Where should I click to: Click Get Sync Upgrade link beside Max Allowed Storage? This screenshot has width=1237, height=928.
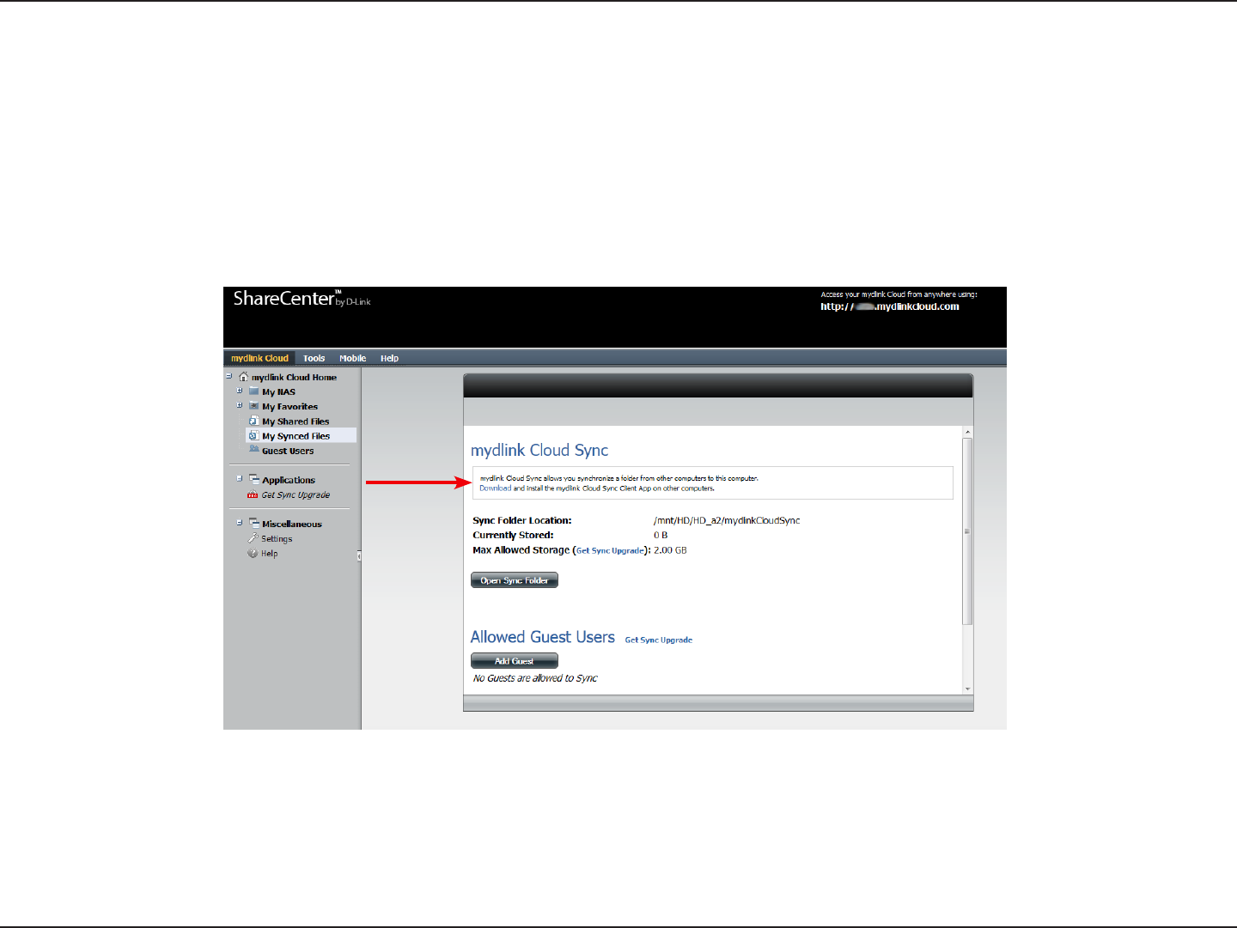[610, 551]
